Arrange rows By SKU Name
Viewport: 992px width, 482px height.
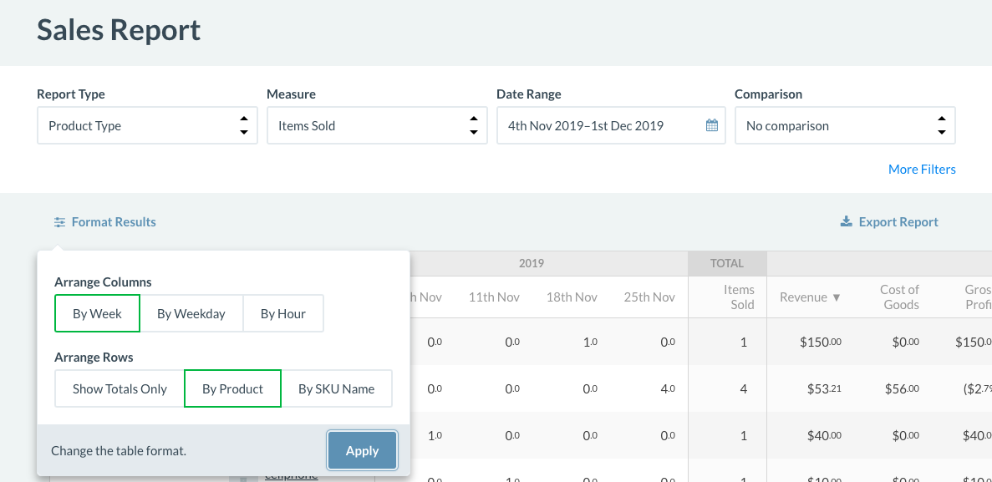click(x=336, y=389)
